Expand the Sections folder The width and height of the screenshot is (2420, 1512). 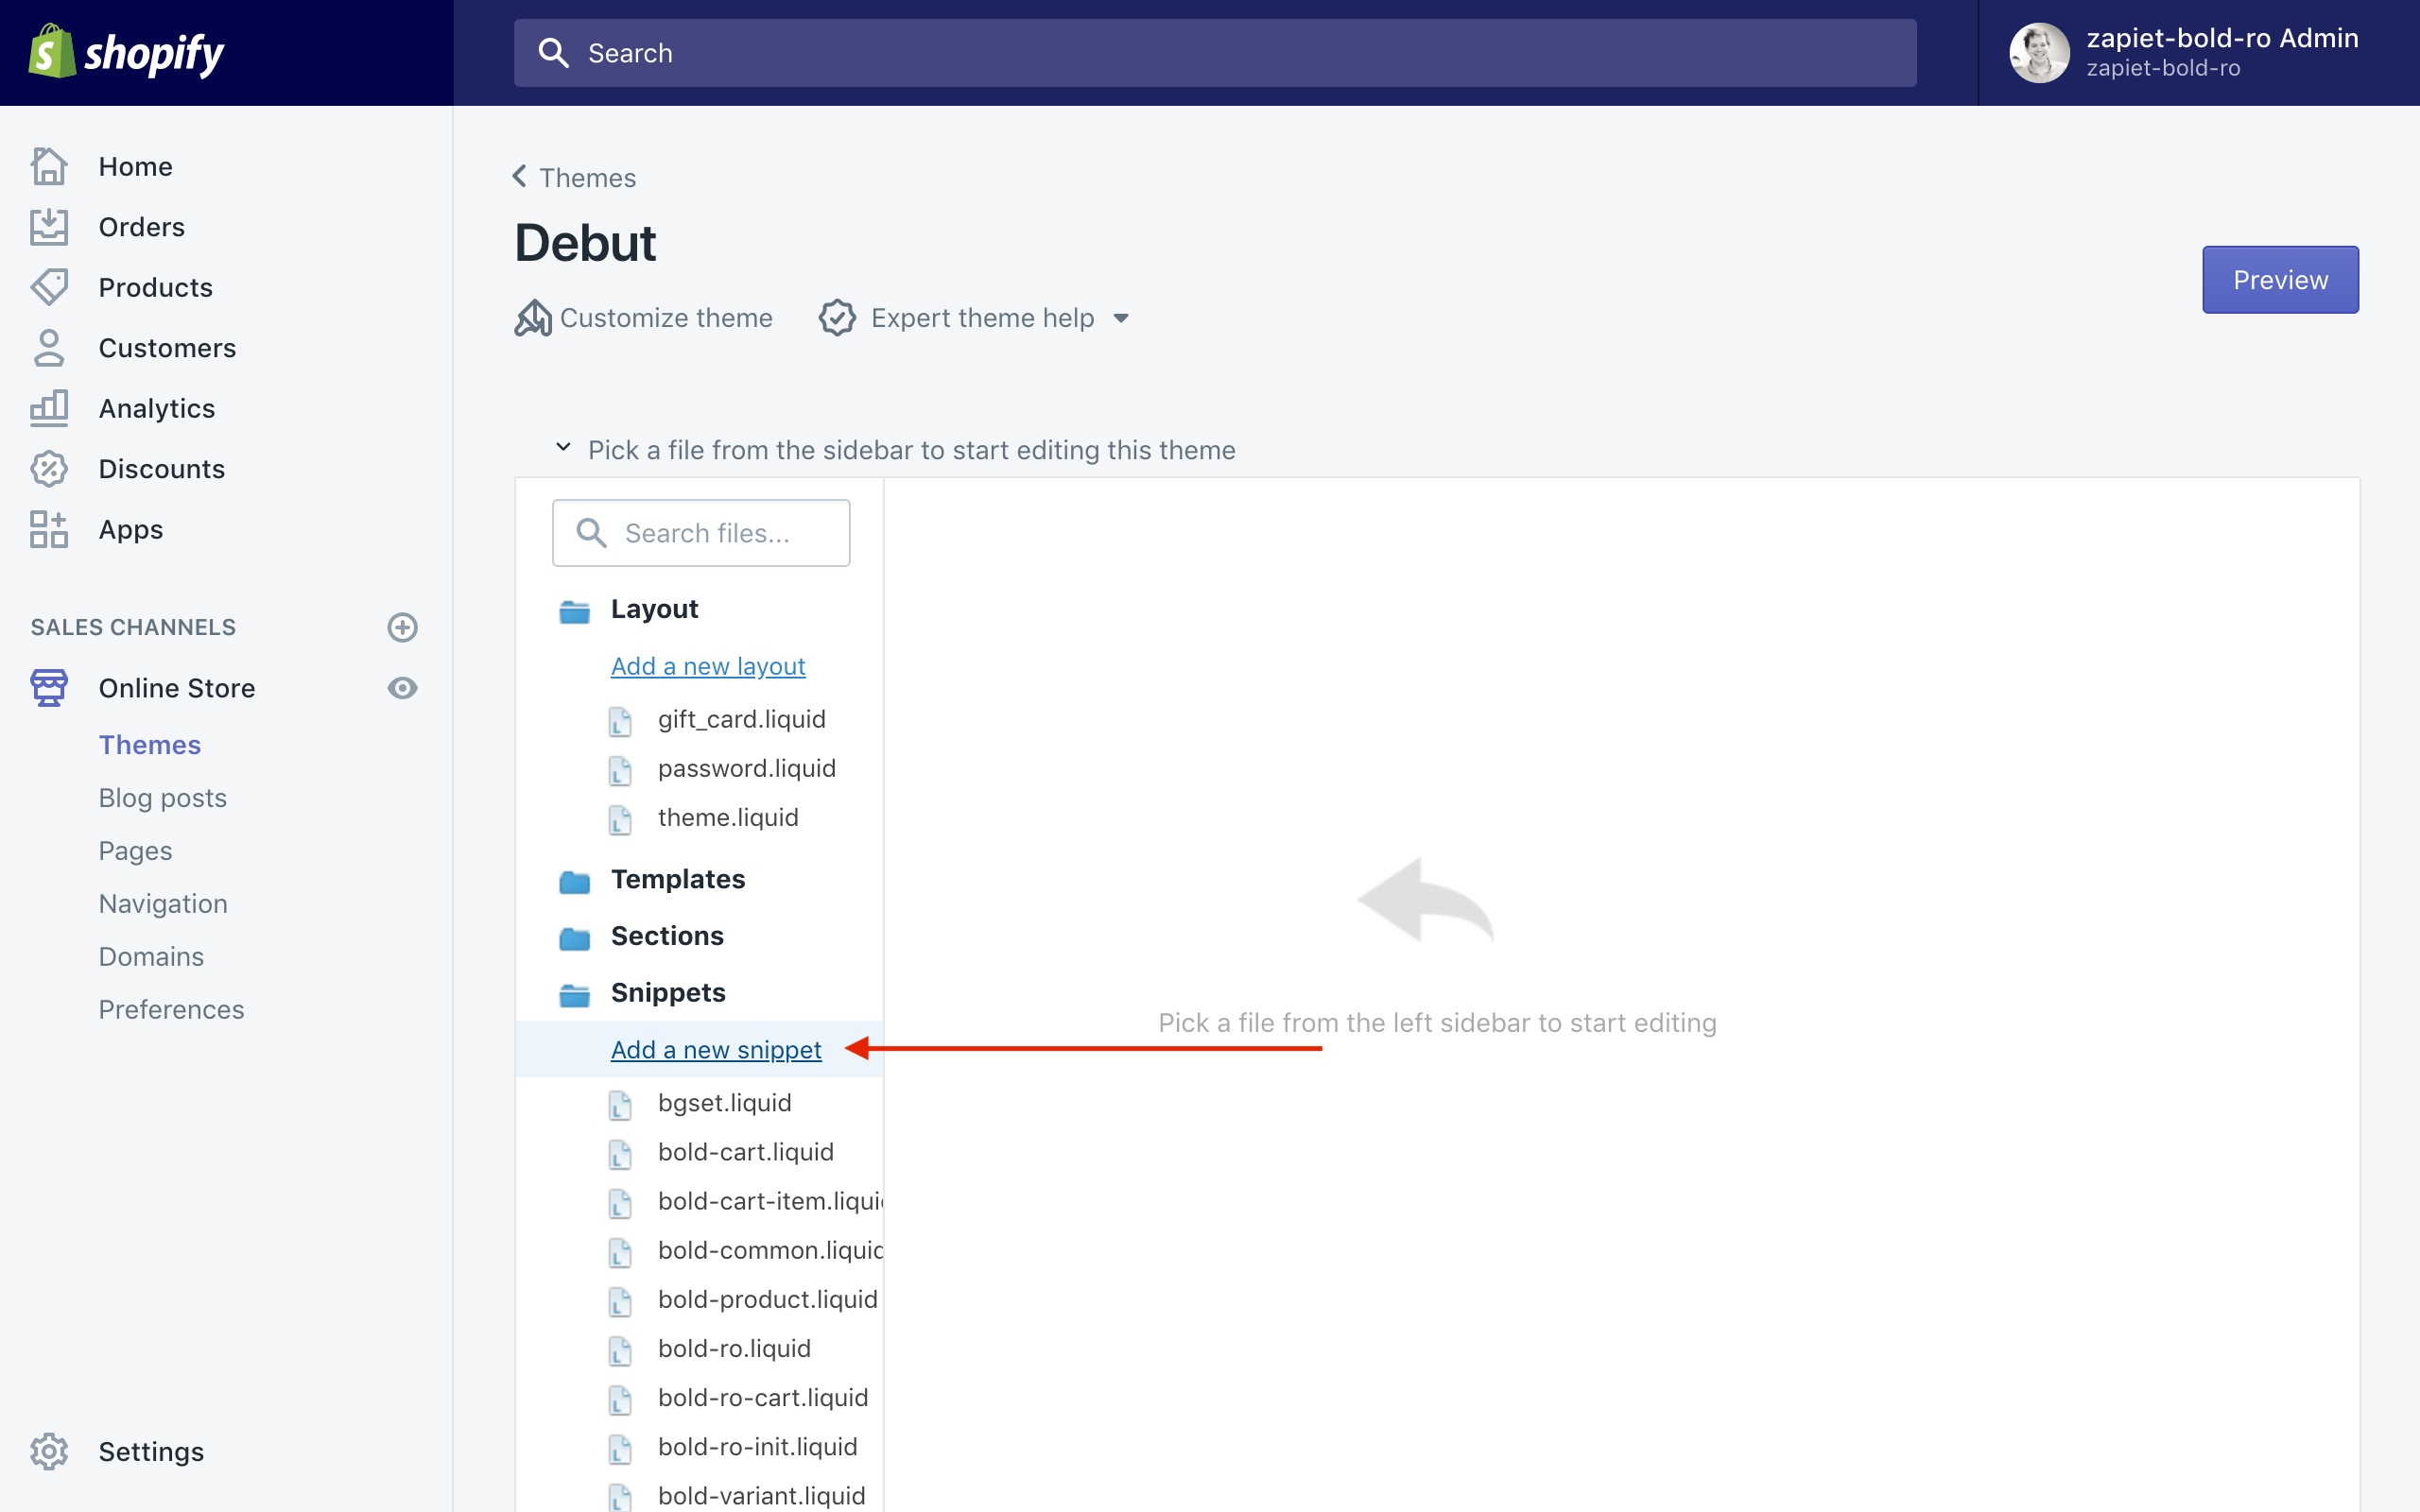666,936
